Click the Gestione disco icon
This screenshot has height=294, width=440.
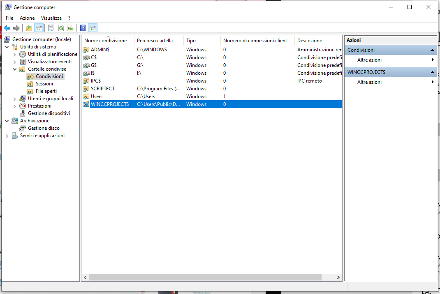pos(23,128)
